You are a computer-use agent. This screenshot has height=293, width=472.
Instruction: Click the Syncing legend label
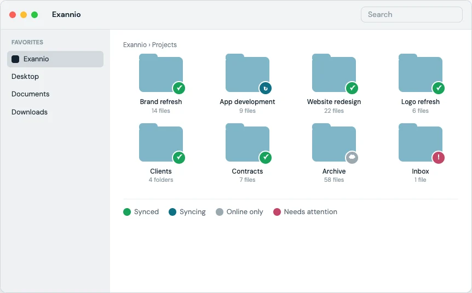tap(193, 212)
